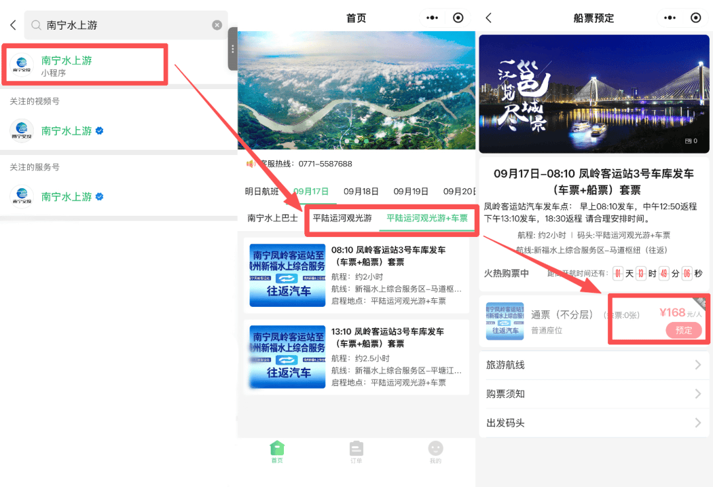Go back from 船票预定 page
The image size is (713, 487).
[489, 18]
